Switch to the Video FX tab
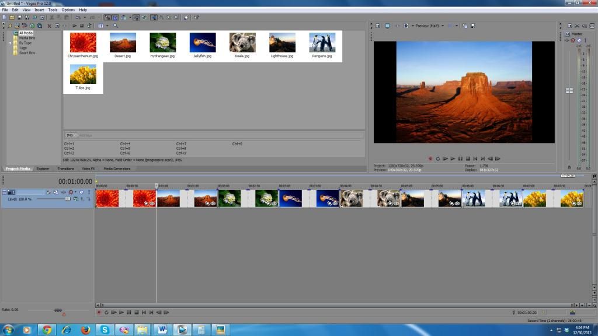 (x=89, y=169)
